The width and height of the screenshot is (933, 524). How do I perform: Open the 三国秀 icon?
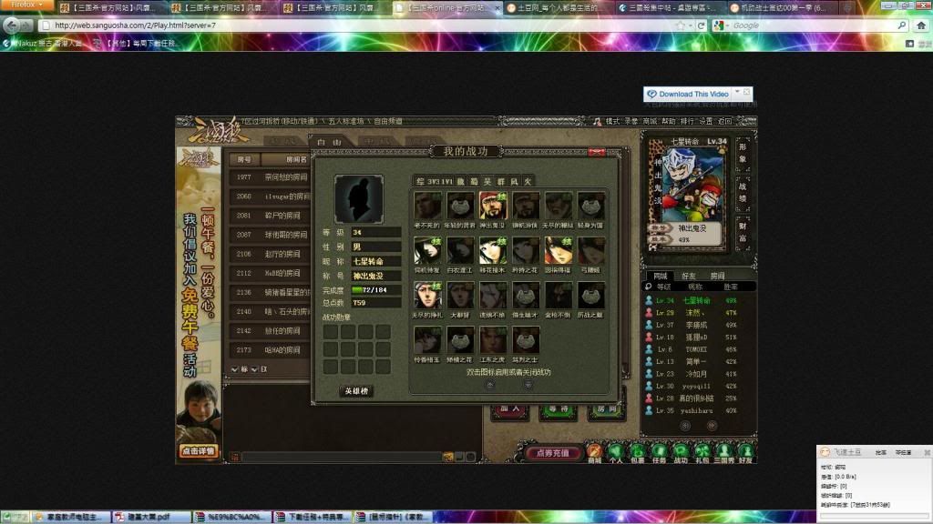[723, 453]
